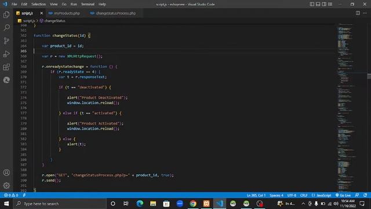The image size is (371, 209).
Task: Open the Windows notification center
Action: [x=362, y=204]
